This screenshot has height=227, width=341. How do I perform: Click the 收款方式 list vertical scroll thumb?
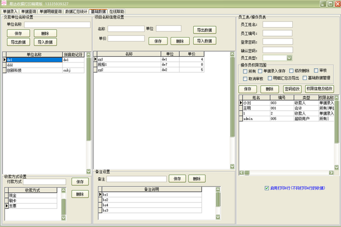(x=64, y=207)
